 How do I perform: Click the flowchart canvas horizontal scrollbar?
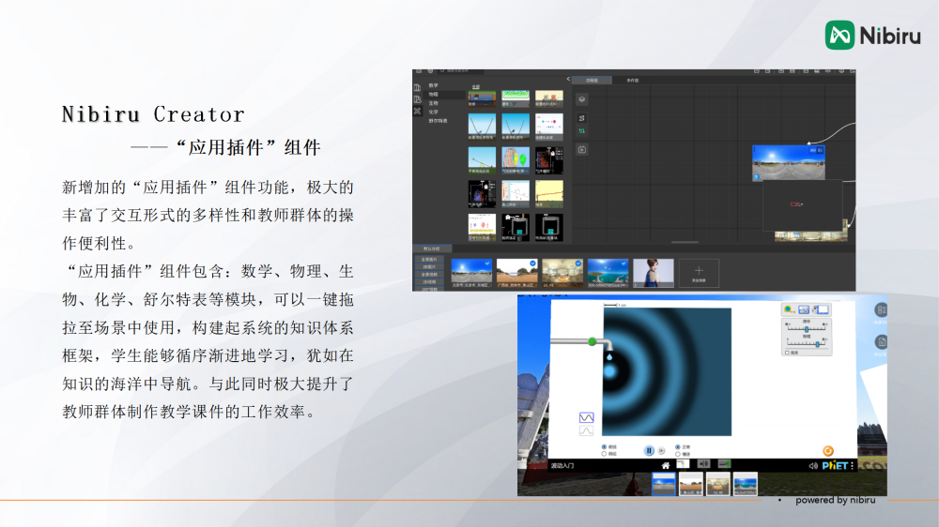tap(685, 242)
